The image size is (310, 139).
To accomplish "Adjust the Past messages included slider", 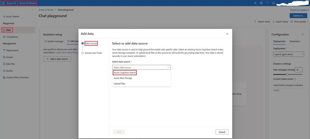I will [288, 74].
